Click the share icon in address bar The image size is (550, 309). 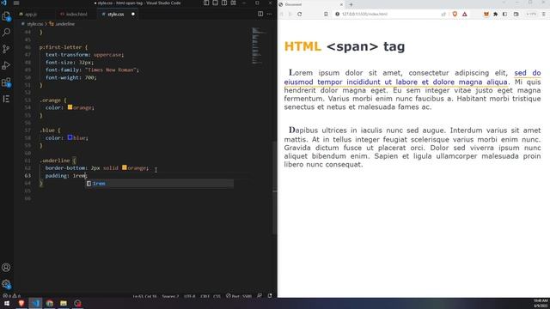tap(443, 14)
